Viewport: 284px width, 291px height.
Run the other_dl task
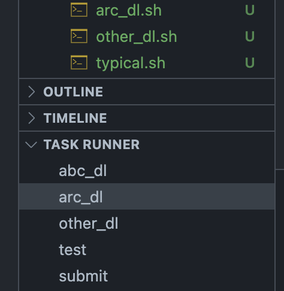pyautogui.click(x=147, y=223)
